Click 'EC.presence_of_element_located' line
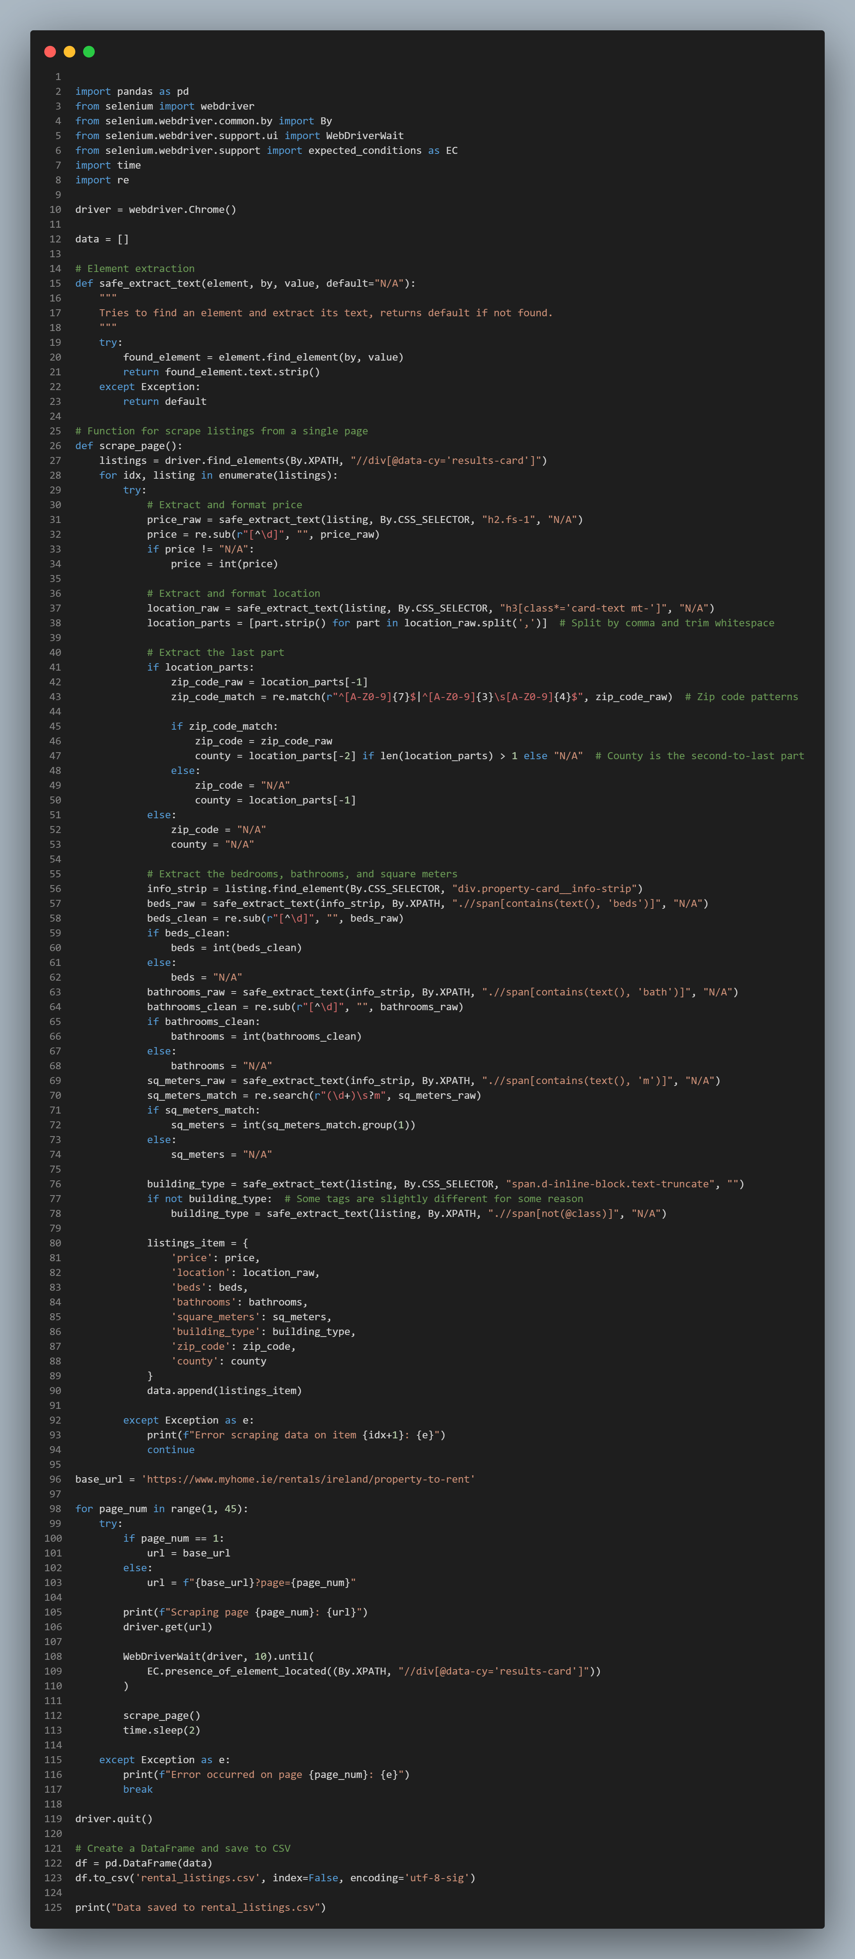The height and width of the screenshot is (1959, 855). click(x=374, y=1671)
